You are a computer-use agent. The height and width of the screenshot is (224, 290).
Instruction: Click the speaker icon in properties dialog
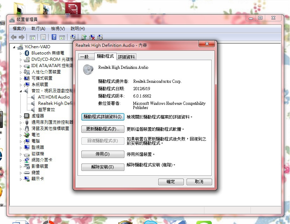(88, 69)
